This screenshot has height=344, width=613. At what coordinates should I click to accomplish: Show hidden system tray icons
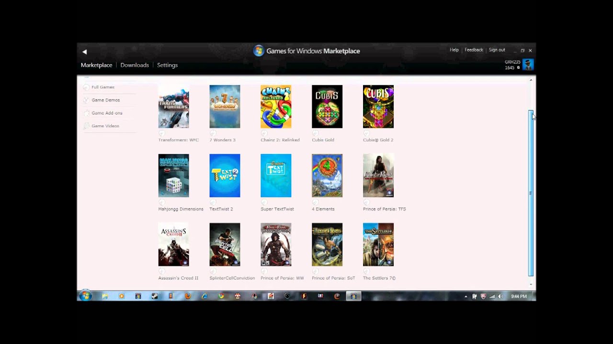465,297
